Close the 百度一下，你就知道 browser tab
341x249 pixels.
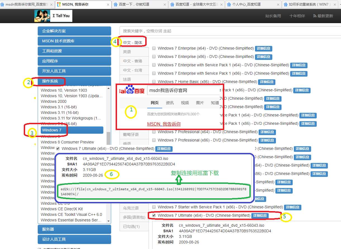coord(165,4)
